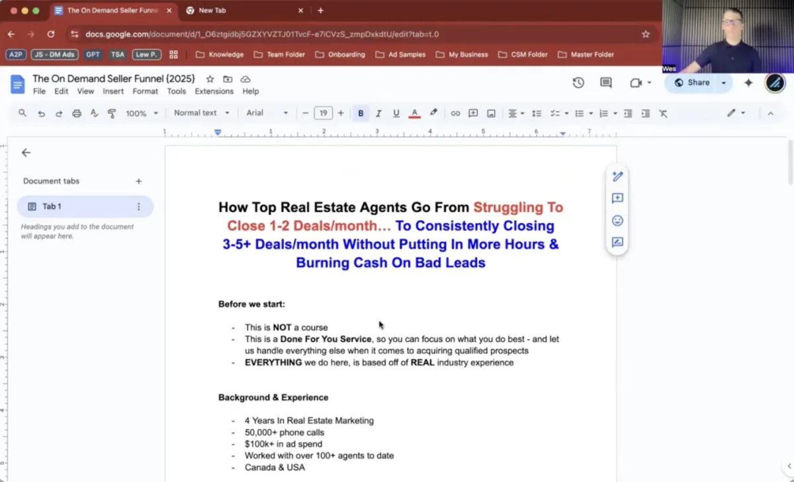
Task: Reload the page in the browser
Action: 51,34
